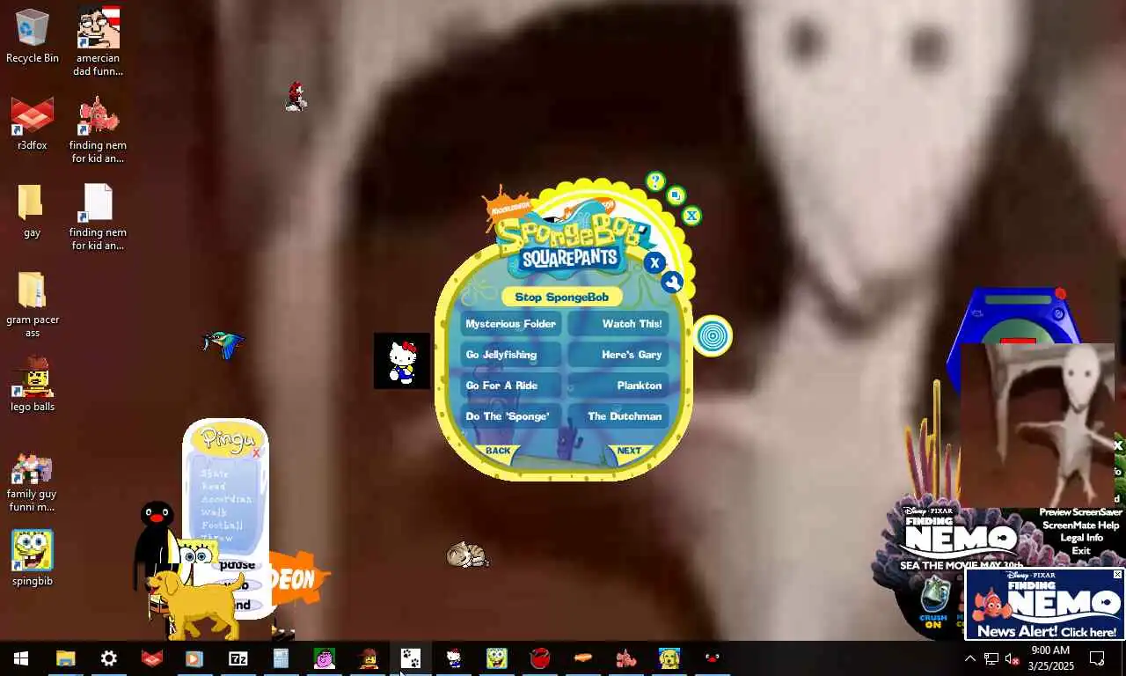Click the 'Stop SpongeBob' button
The width and height of the screenshot is (1126, 676).
click(562, 297)
